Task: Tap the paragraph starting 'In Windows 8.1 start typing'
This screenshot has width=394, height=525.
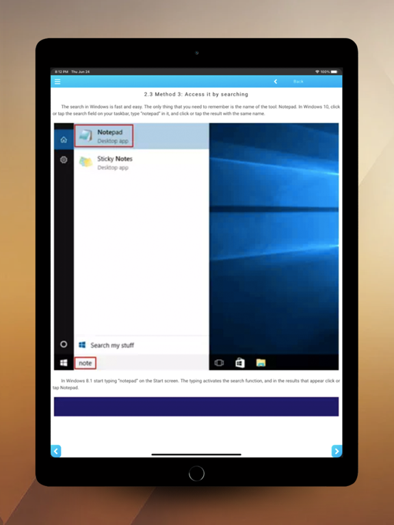Action: pyautogui.click(x=196, y=384)
